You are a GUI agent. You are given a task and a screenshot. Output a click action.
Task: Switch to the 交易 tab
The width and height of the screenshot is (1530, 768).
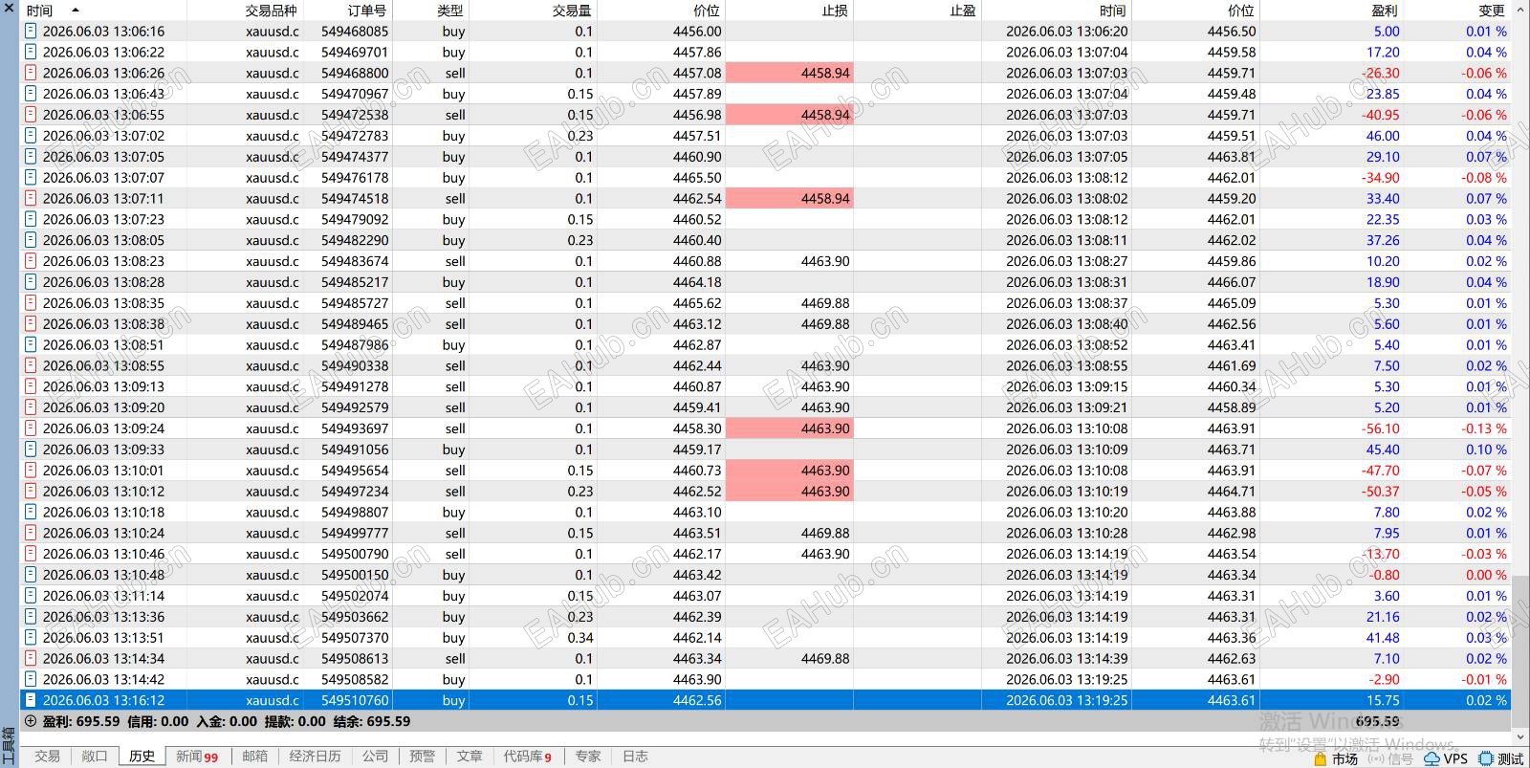(x=47, y=757)
